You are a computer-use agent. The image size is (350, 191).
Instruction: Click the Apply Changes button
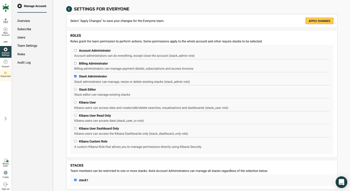319,21
